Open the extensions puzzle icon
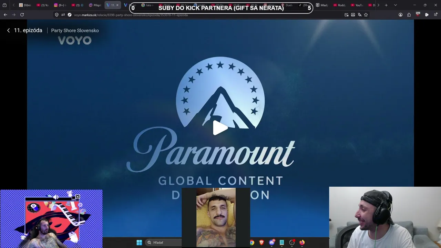Image resolution: width=441 pixels, height=248 pixels. click(409, 15)
